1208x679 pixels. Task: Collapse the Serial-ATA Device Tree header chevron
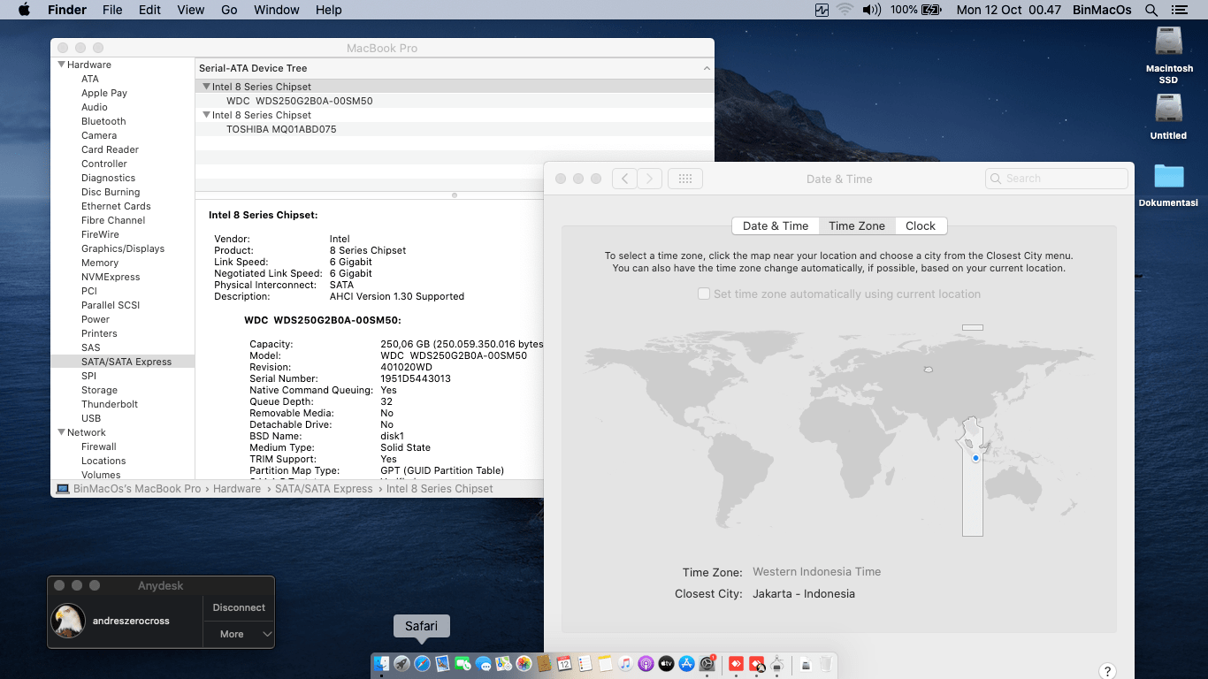(x=706, y=68)
